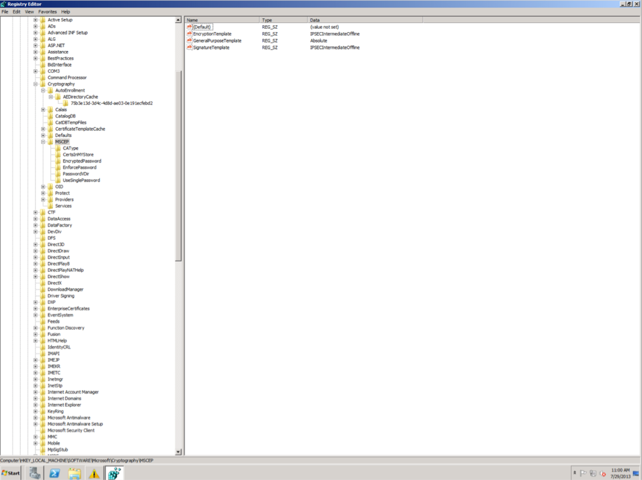642x480 pixels.
Task: Click the Start button
Action: click(11, 473)
